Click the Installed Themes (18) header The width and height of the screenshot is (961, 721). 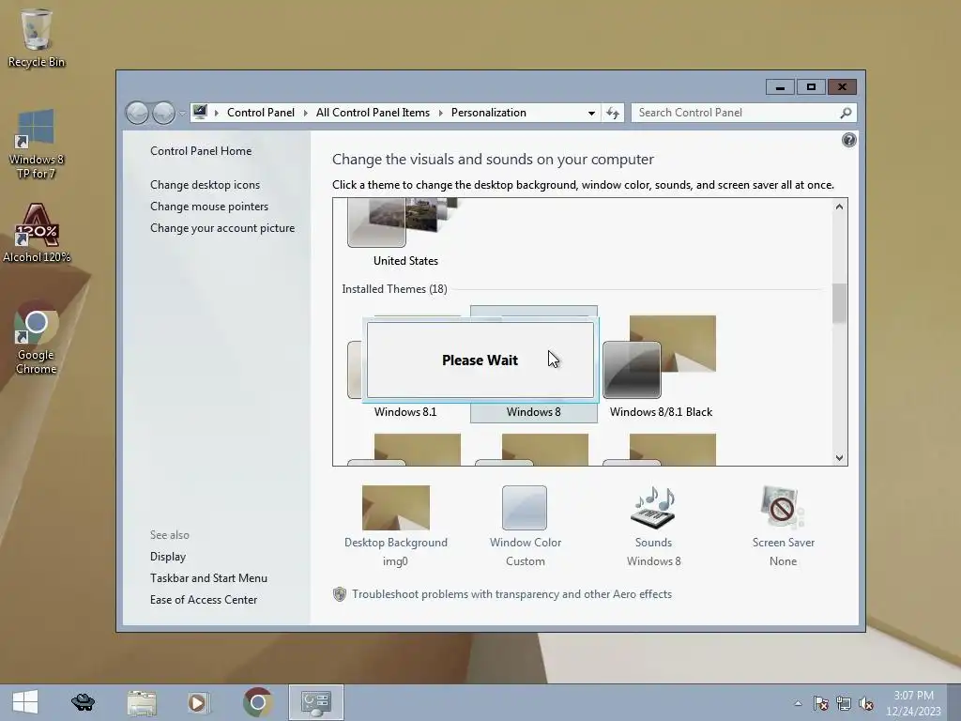pos(394,289)
